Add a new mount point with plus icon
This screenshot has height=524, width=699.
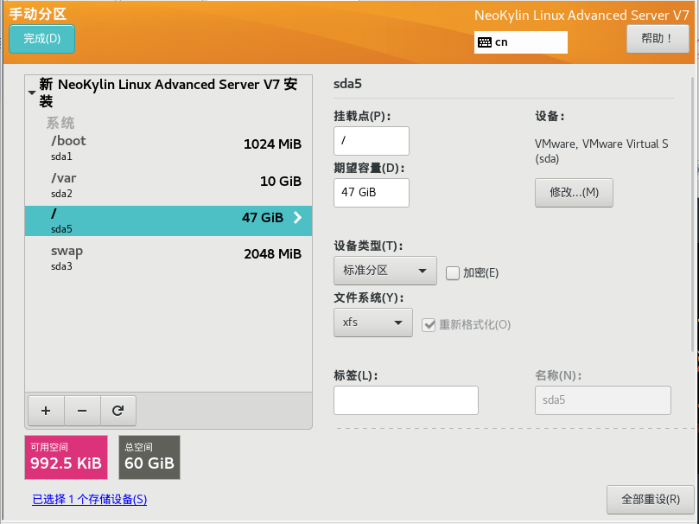(46, 411)
